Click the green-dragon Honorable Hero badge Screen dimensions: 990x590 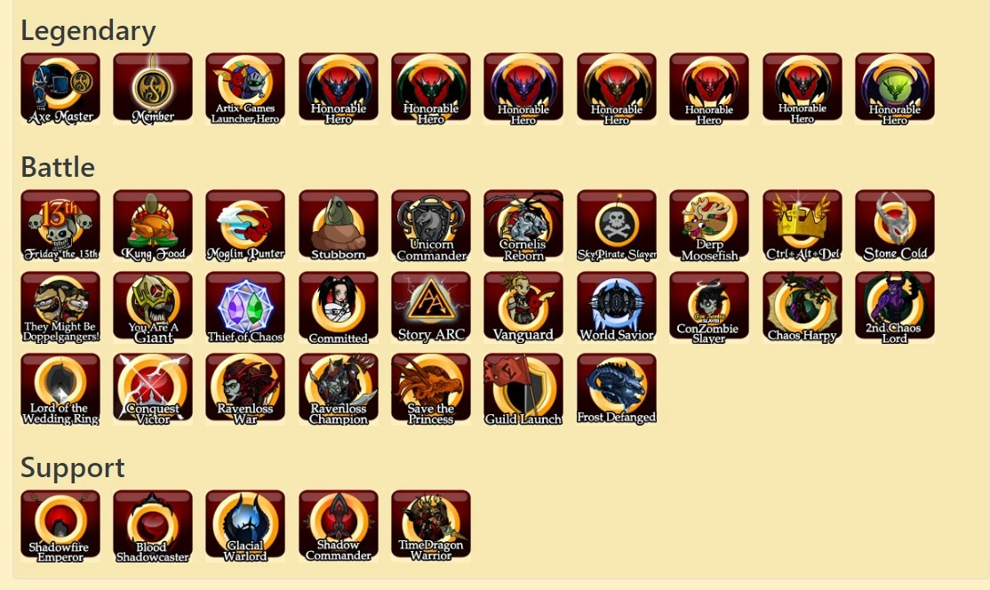[x=895, y=89]
